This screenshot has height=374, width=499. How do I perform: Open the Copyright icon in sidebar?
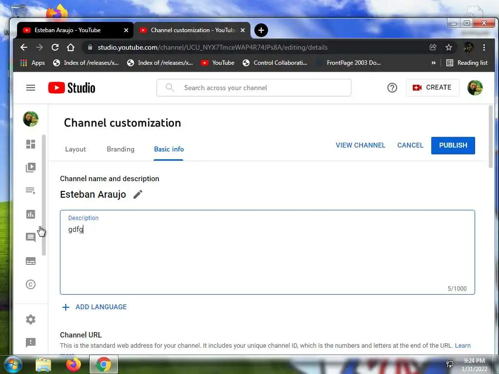pyautogui.click(x=31, y=284)
